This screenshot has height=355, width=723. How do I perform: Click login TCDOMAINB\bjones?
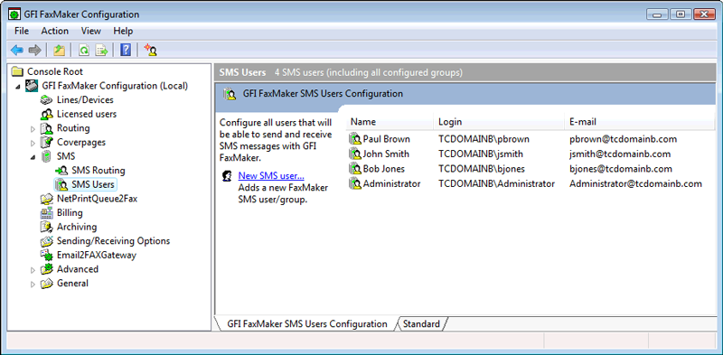pos(482,169)
